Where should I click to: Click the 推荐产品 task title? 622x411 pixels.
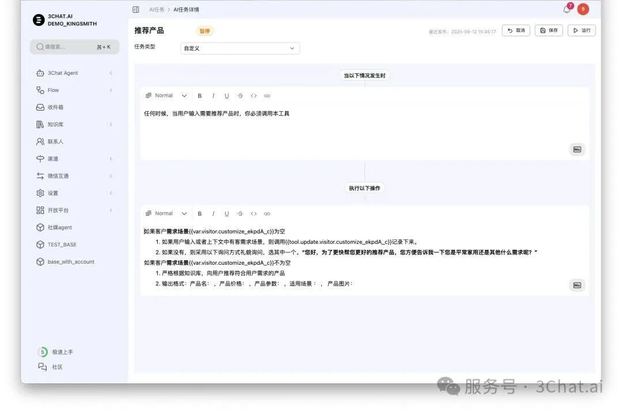(149, 31)
